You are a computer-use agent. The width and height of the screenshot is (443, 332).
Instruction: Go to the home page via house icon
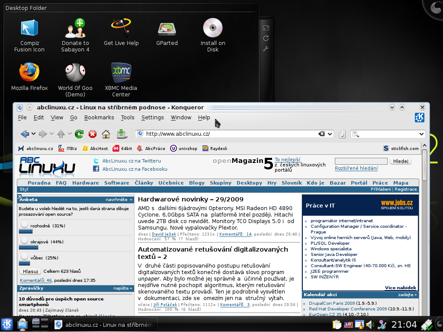(x=106, y=134)
